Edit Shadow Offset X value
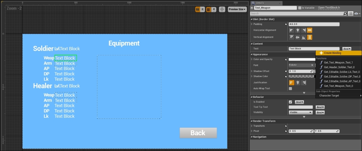Image resolution: width=362 pixels, height=151 pixels. [x=301, y=71]
